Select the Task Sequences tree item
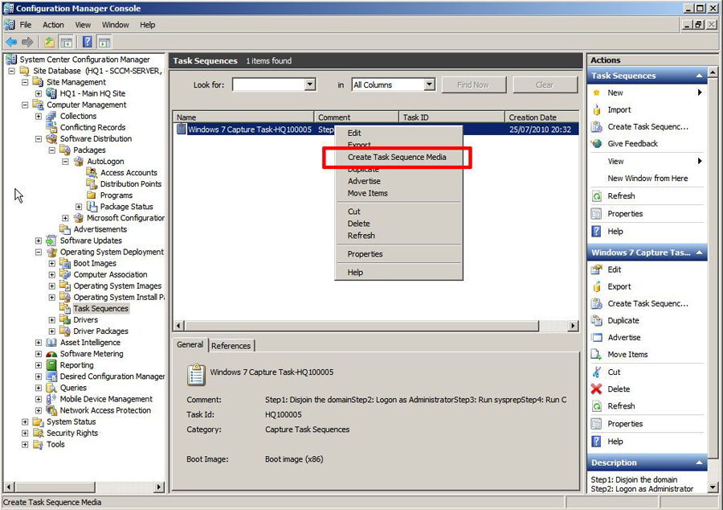Image resolution: width=723 pixels, height=510 pixels. pyautogui.click(x=100, y=308)
